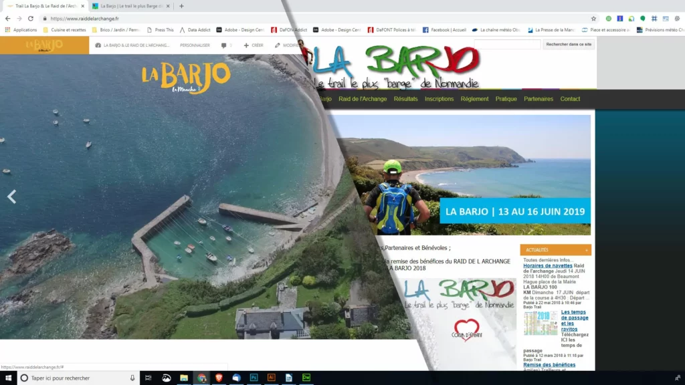Click 'Modifier' pencil in the admin bar
This screenshot has height=385, width=685.
(x=287, y=45)
